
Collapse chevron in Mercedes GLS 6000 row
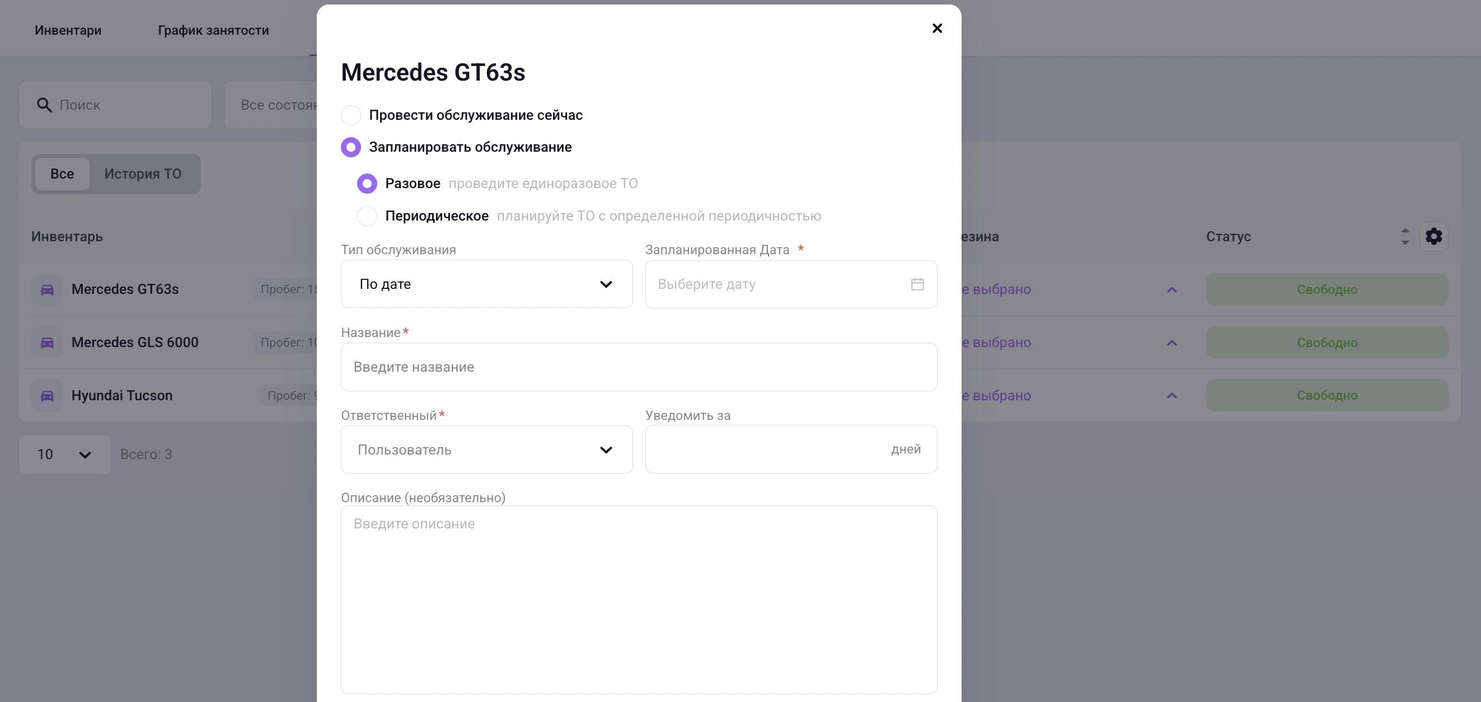[1171, 343]
